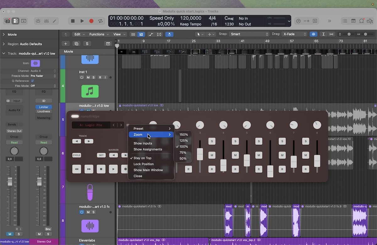Image resolution: width=377 pixels, height=245 pixels.
Task: Toggle the waveform zoom button
Action: point(313,34)
